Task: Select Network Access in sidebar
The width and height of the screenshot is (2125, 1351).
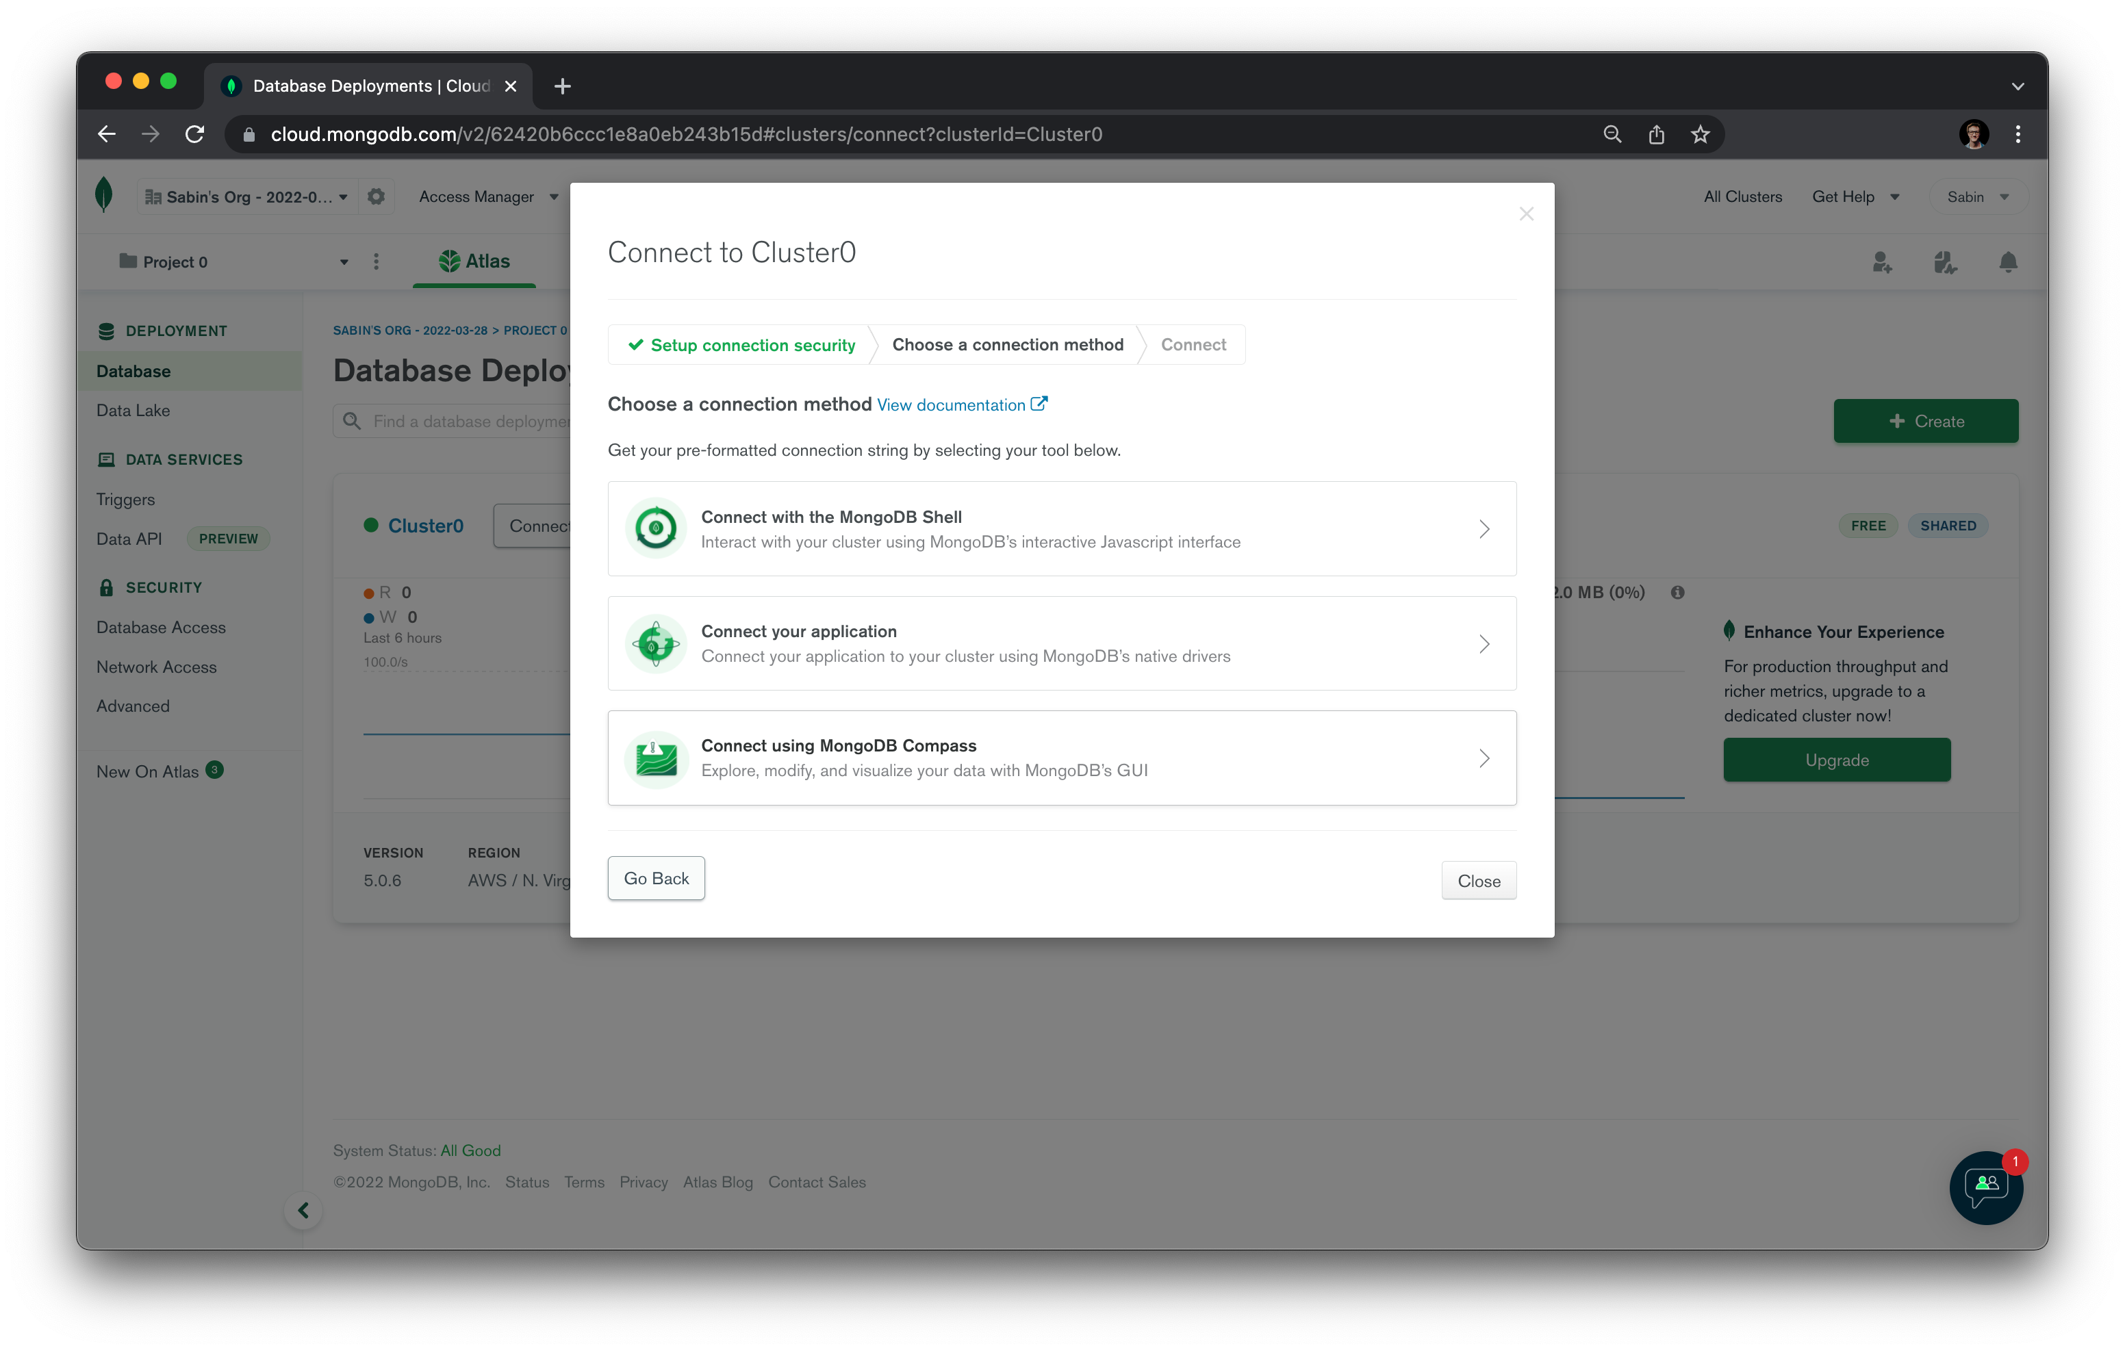Action: coord(156,667)
